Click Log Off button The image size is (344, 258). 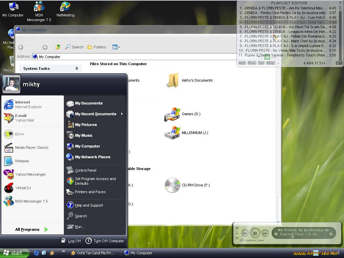tap(71, 241)
